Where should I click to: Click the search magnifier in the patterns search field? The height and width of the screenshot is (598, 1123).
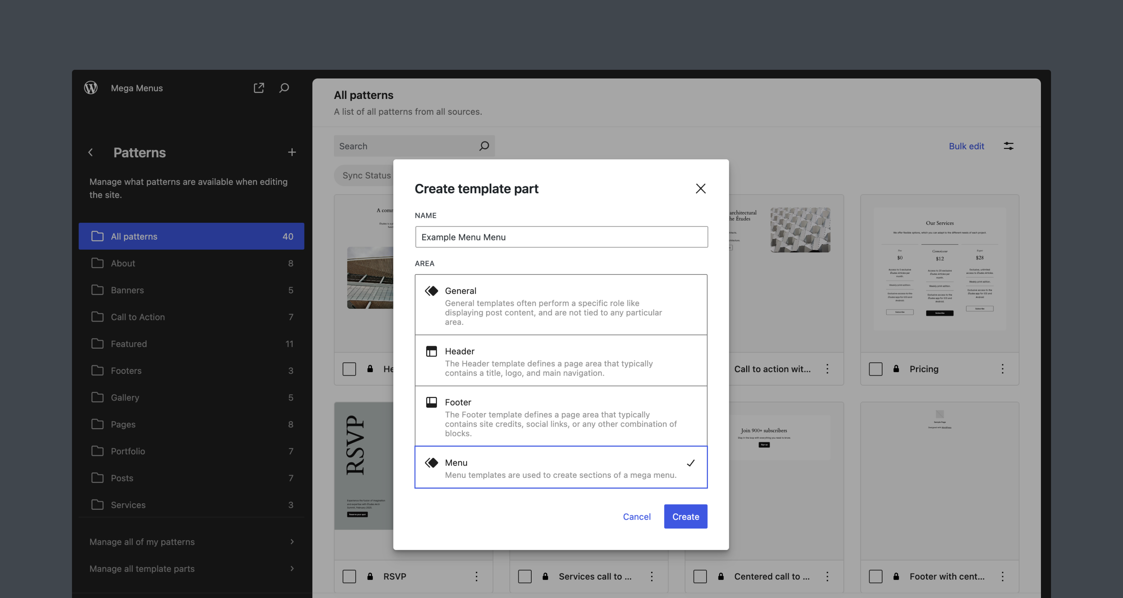pyautogui.click(x=484, y=146)
